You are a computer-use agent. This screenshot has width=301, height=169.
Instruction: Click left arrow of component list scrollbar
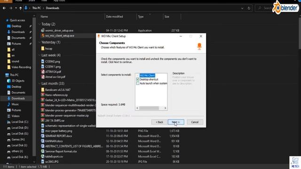137,108
